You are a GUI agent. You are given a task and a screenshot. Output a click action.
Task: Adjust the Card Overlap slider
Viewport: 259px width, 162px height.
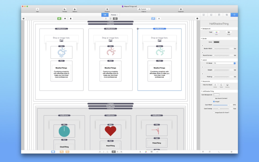click(x=221, y=109)
